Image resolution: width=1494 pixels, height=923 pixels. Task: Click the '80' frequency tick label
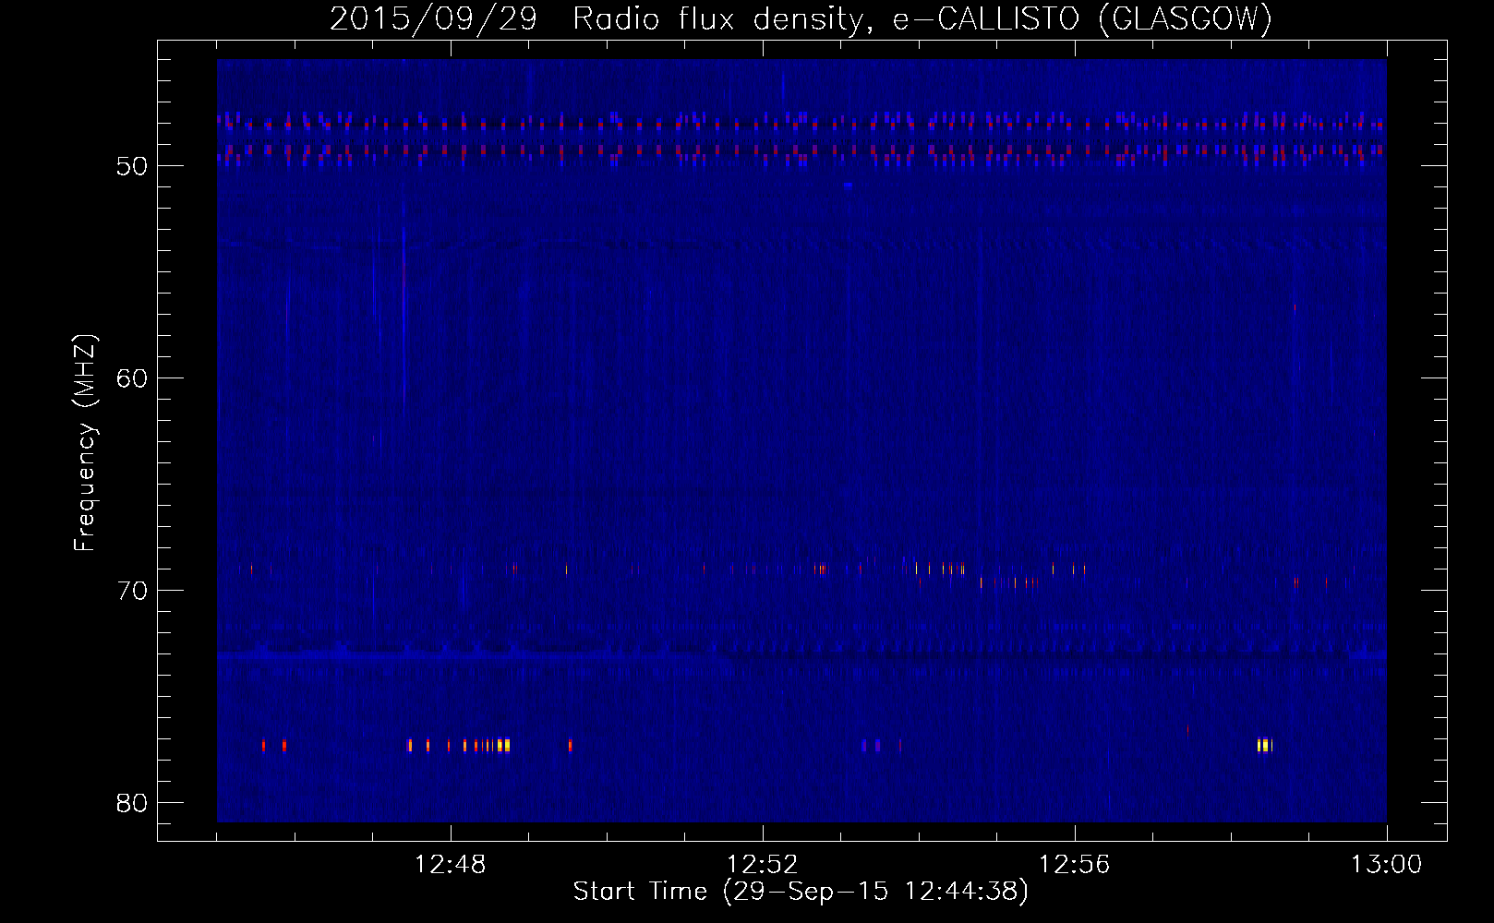[x=132, y=803]
